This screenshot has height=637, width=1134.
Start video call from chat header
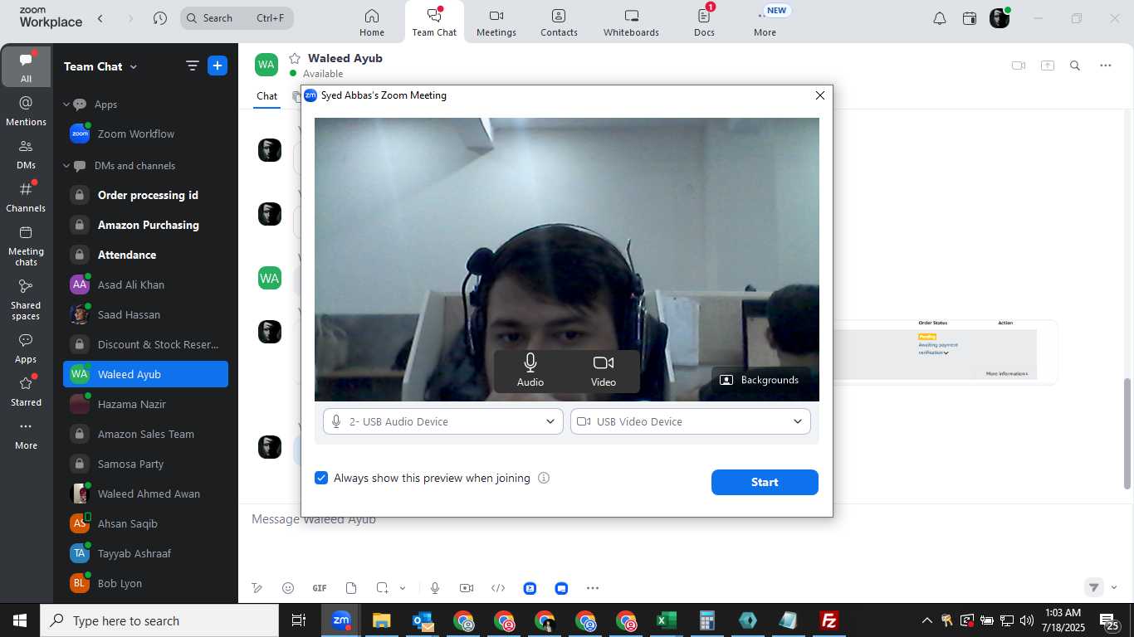pos(1019,66)
